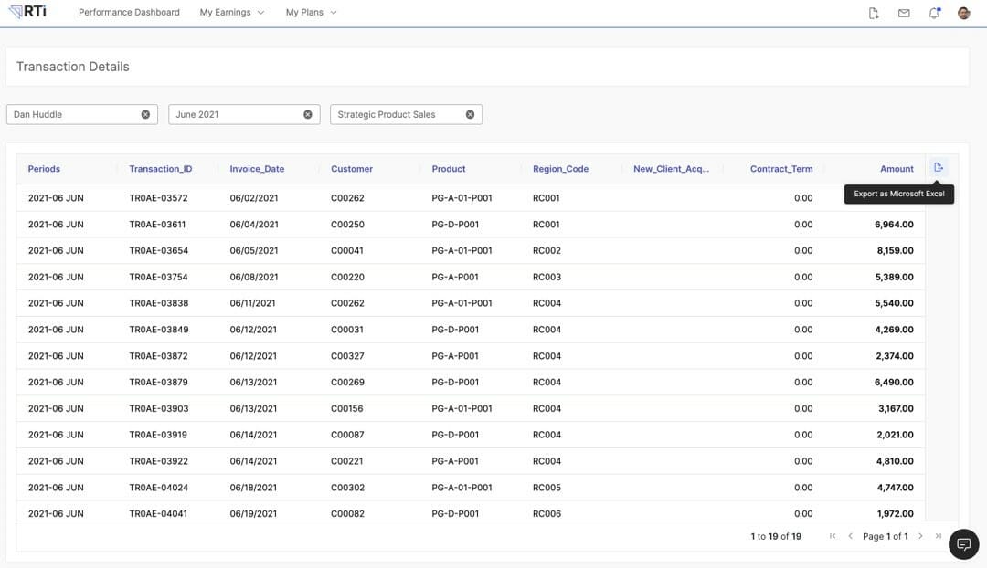Jump to the first page arrow

833,536
